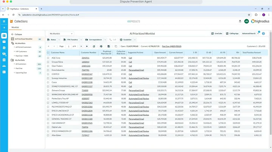Sort by Collection Risk Score column header
Screen dimensions: 272x152
tap(121, 53)
